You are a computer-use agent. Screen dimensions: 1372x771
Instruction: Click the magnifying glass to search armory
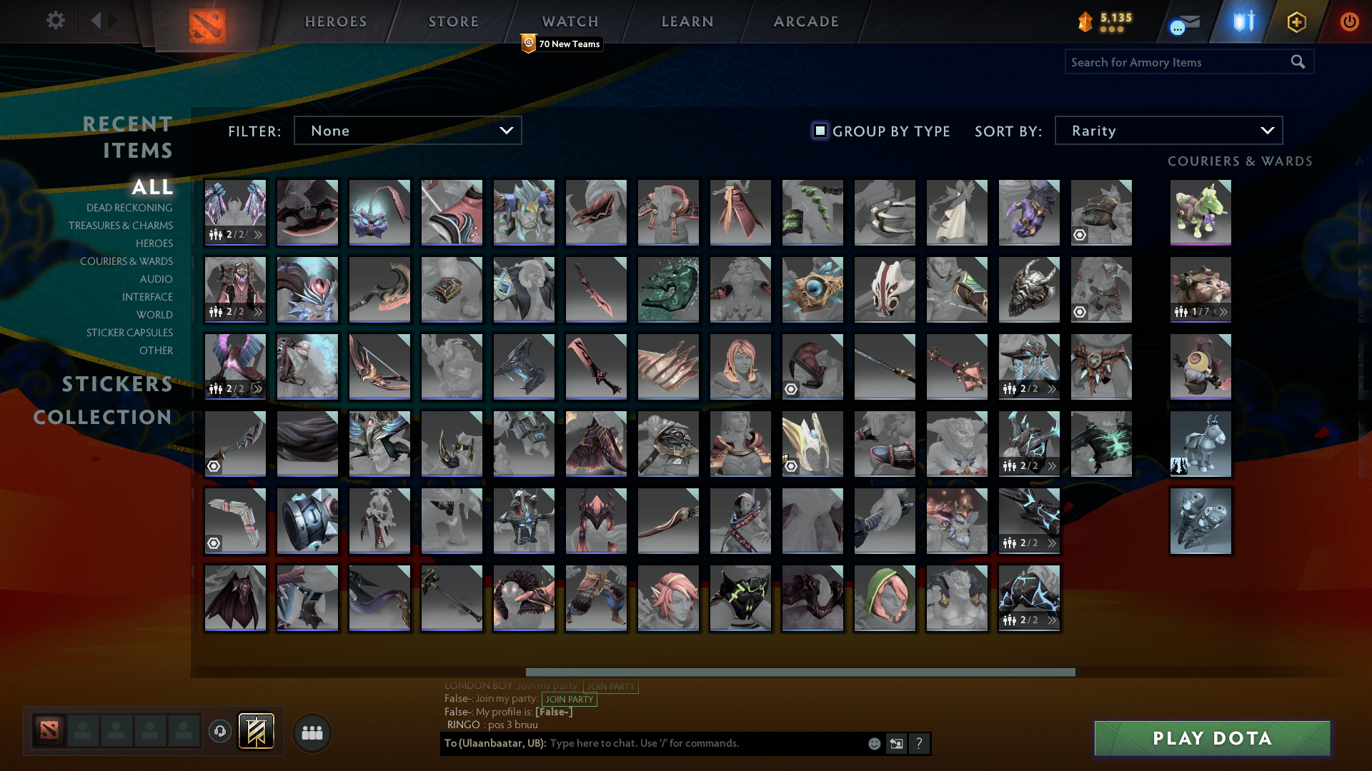point(1298,62)
